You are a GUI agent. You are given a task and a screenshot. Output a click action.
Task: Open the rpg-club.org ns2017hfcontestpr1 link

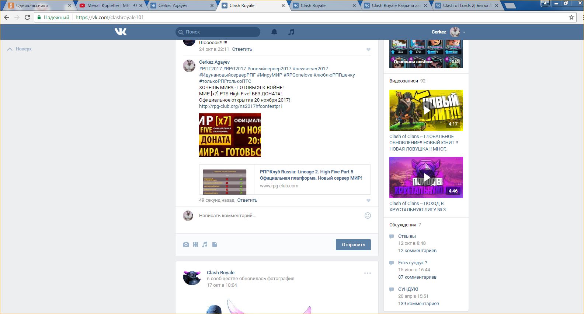click(241, 106)
